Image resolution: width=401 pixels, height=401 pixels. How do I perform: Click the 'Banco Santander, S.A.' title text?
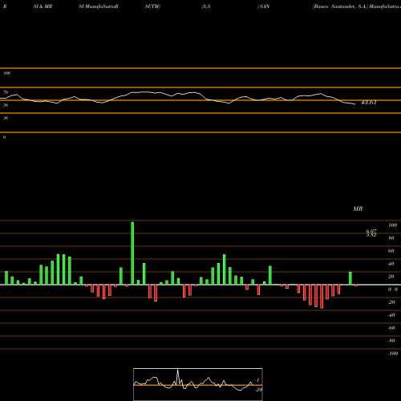click(x=340, y=6)
